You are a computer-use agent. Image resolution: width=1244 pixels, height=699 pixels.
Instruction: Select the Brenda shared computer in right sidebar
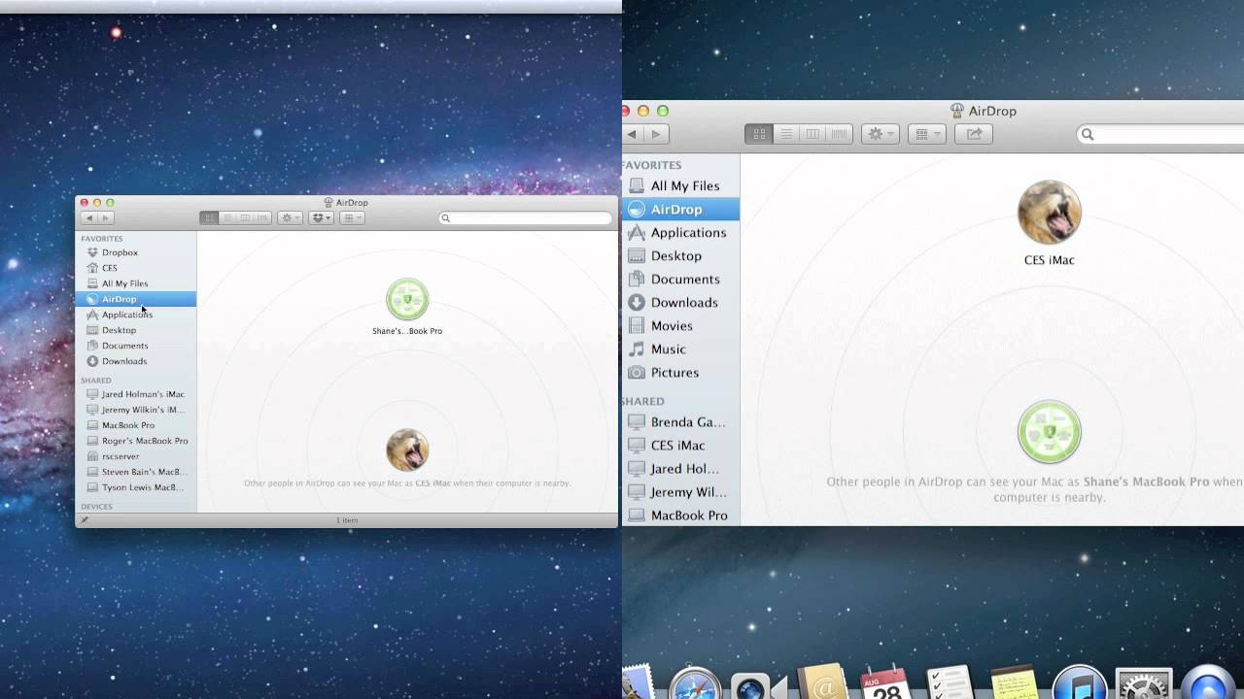[680, 421]
